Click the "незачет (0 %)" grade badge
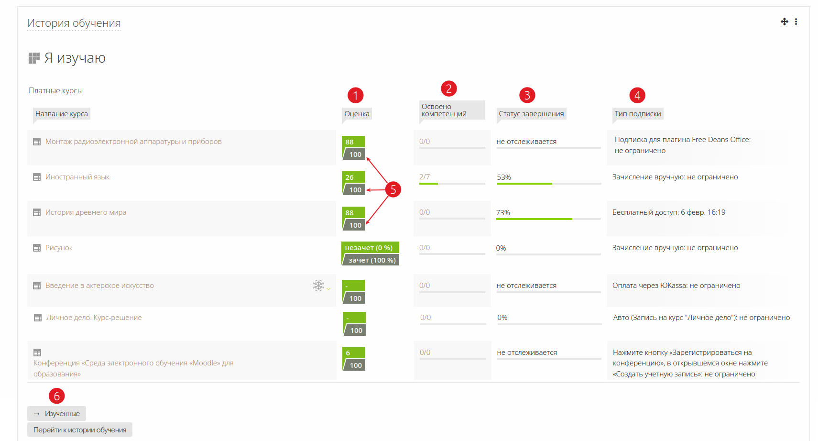The width and height of the screenshot is (818, 441). (369, 248)
